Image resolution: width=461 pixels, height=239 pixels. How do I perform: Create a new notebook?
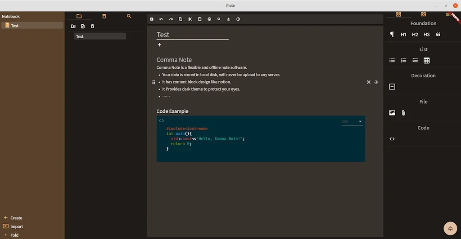13,218
